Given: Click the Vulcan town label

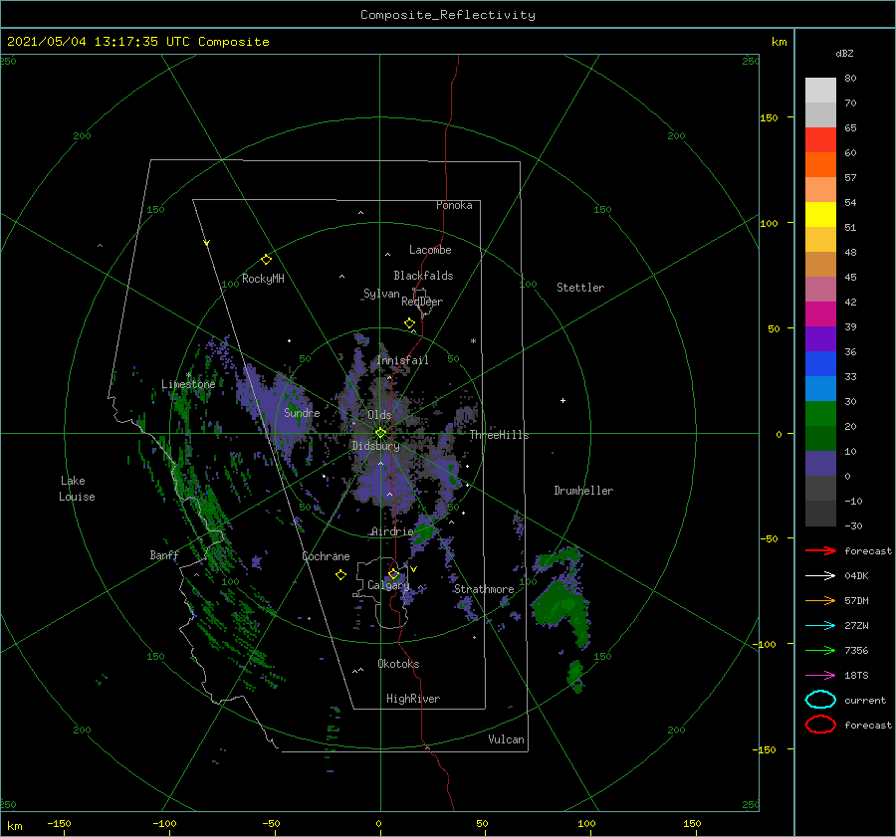Looking at the screenshot, I should click(x=506, y=739).
